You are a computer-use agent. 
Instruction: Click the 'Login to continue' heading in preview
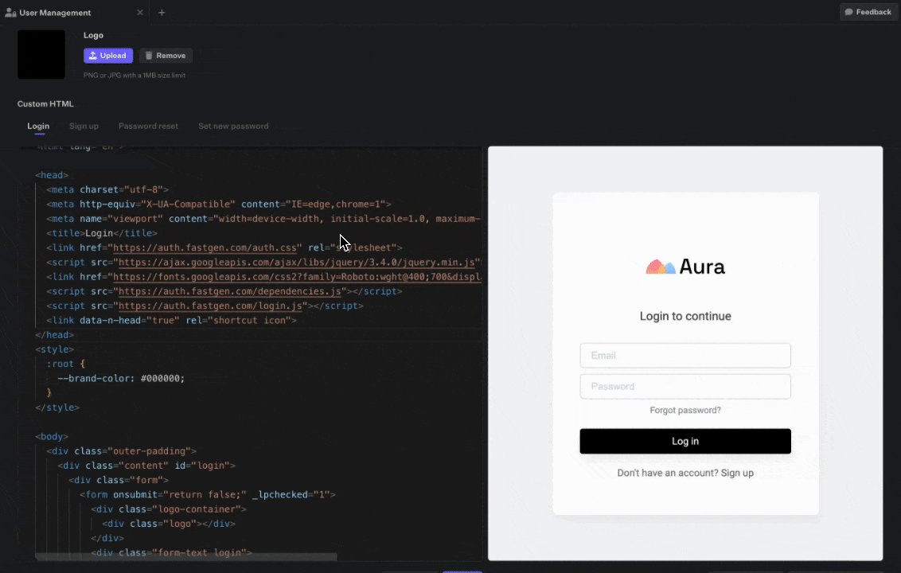pos(685,316)
